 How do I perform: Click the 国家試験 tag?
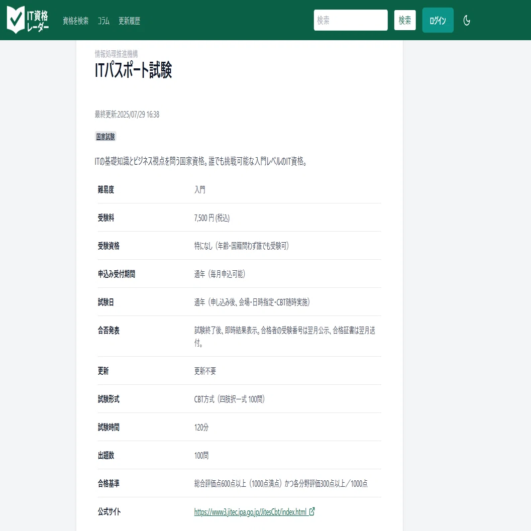point(105,137)
